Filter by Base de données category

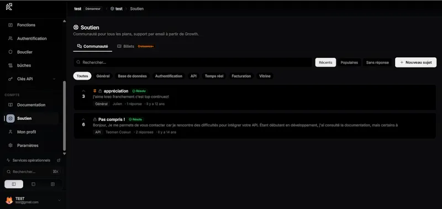click(132, 76)
